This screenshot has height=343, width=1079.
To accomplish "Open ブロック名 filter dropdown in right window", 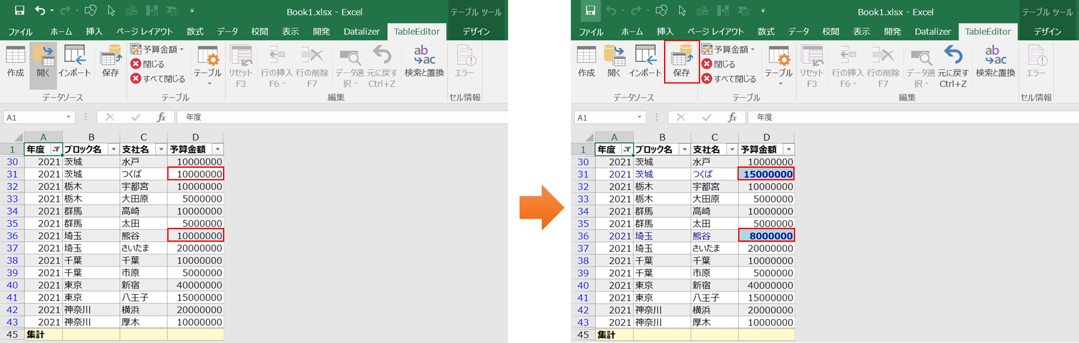I will (684, 149).
